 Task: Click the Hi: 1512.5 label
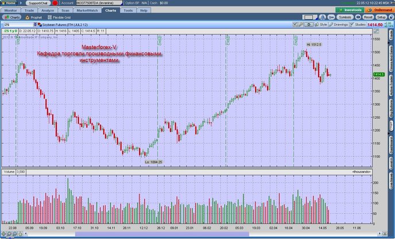click(314, 45)
